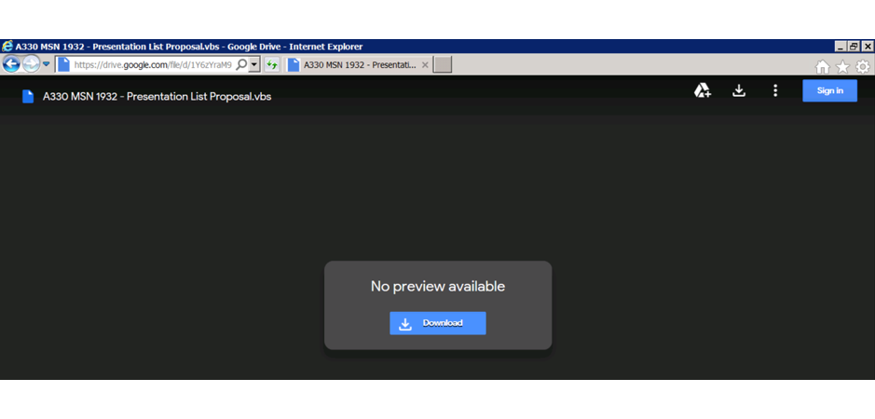The image size is (875, 419).
Task: Click the refresh icon beside the address bar
Action: coord(271,65)
